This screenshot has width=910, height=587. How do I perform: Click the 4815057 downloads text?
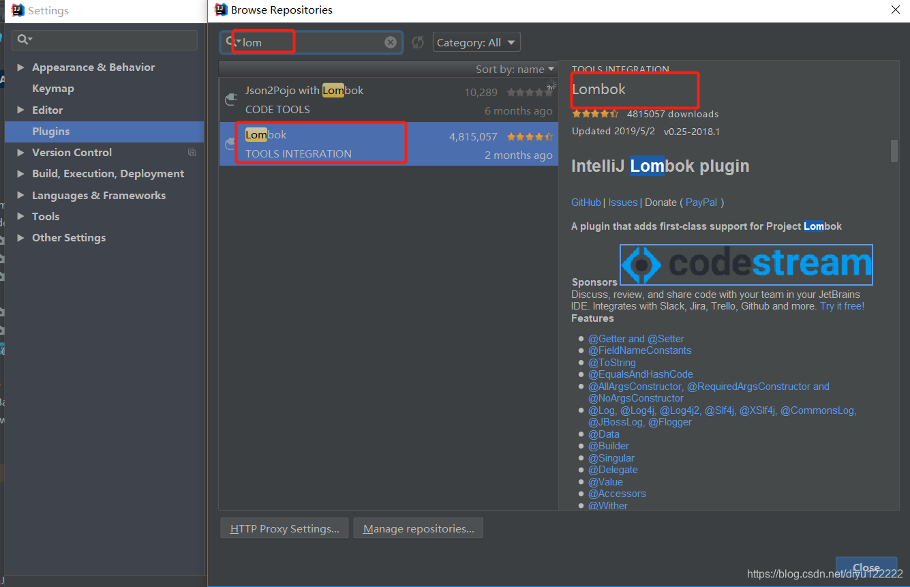click(x=673, y=114)
